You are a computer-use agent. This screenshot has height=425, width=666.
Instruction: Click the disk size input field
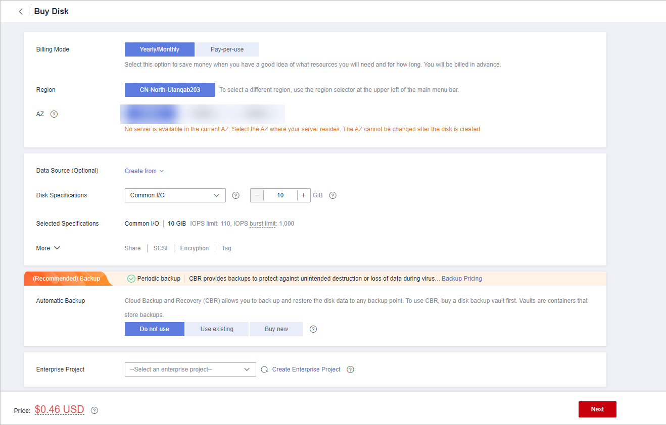tap(280, 195)
